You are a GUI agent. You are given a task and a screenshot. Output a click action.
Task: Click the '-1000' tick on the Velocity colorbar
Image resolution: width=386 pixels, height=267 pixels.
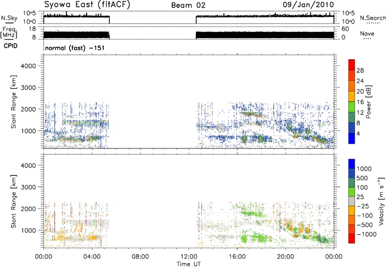pos(366,234)
